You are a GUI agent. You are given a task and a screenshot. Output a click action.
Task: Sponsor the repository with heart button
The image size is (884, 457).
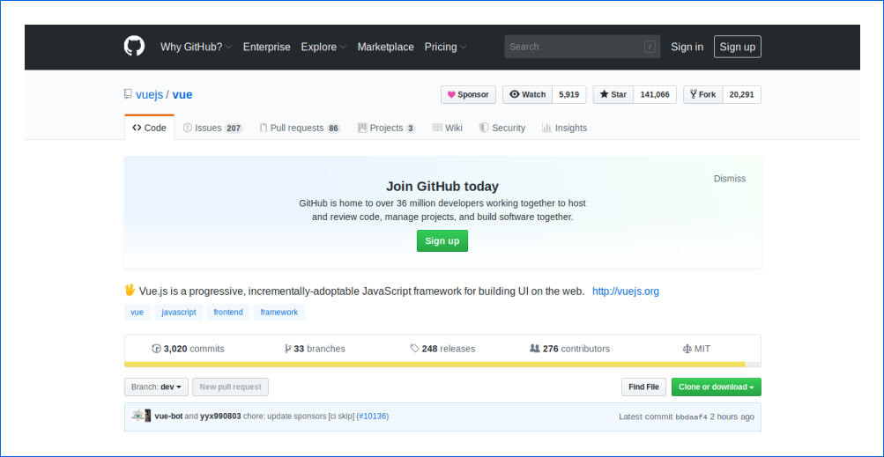[468, 95]
